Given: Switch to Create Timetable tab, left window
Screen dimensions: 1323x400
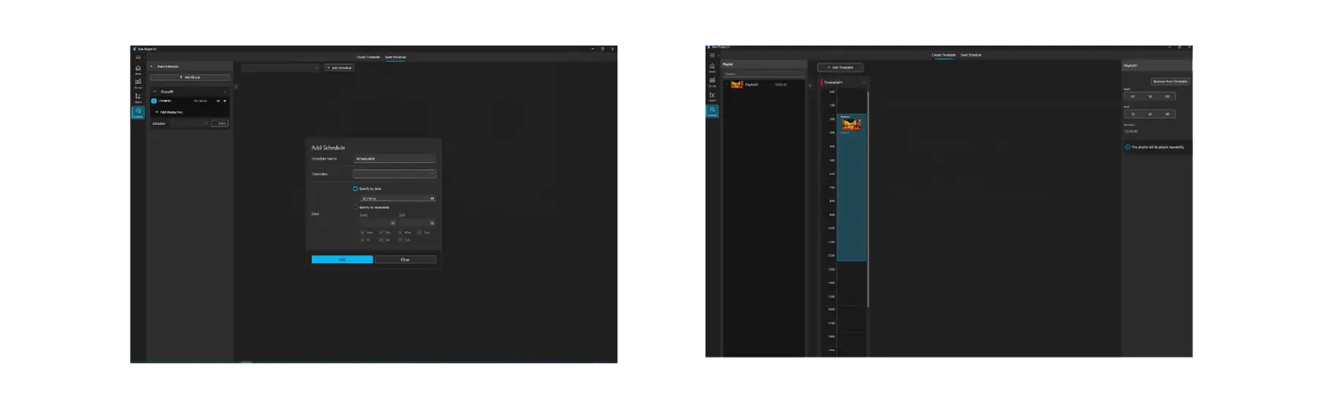Looking at the screenshot, I should pos(368,57).
